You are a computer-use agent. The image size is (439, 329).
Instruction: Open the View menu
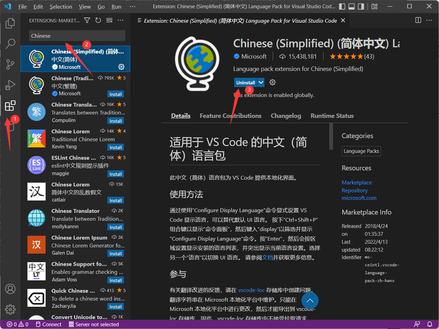click(85, 7)
